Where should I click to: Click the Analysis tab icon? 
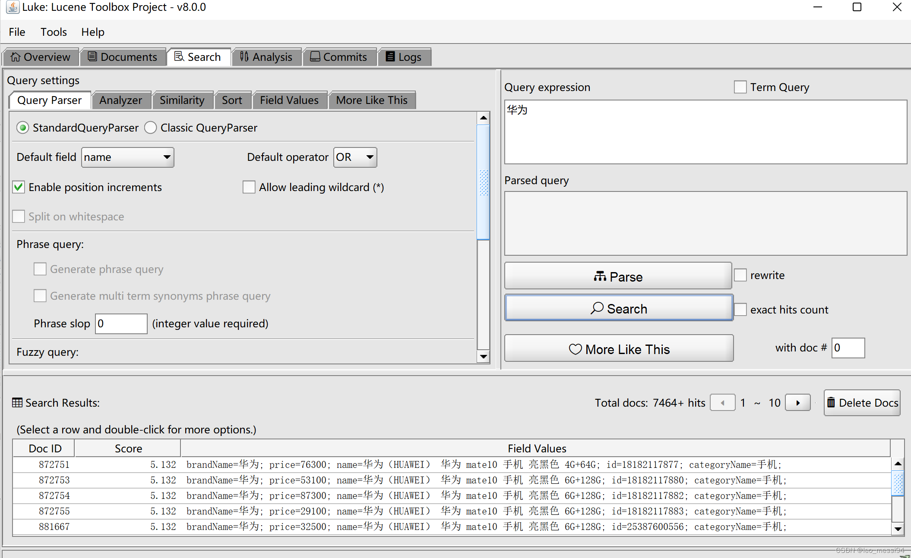[x=244, y=56]
